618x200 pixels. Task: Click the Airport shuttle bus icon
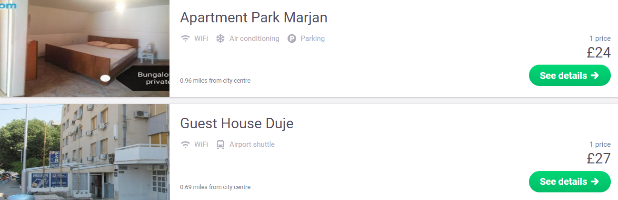coord(220,144)
